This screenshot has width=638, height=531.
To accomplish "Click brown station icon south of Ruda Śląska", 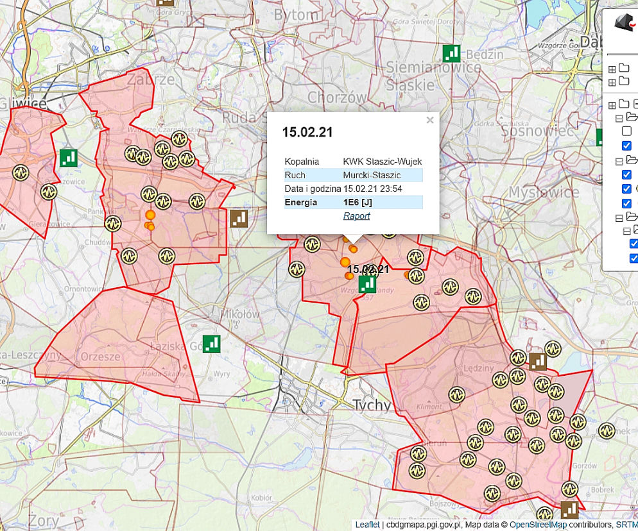I will (x=239, y=219).
